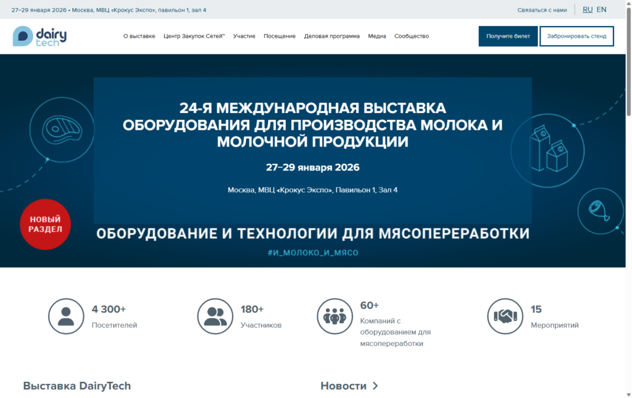Open the О выставке navigation dropdown
This screenshot has height=398, width=632.
tap(141, 36)
